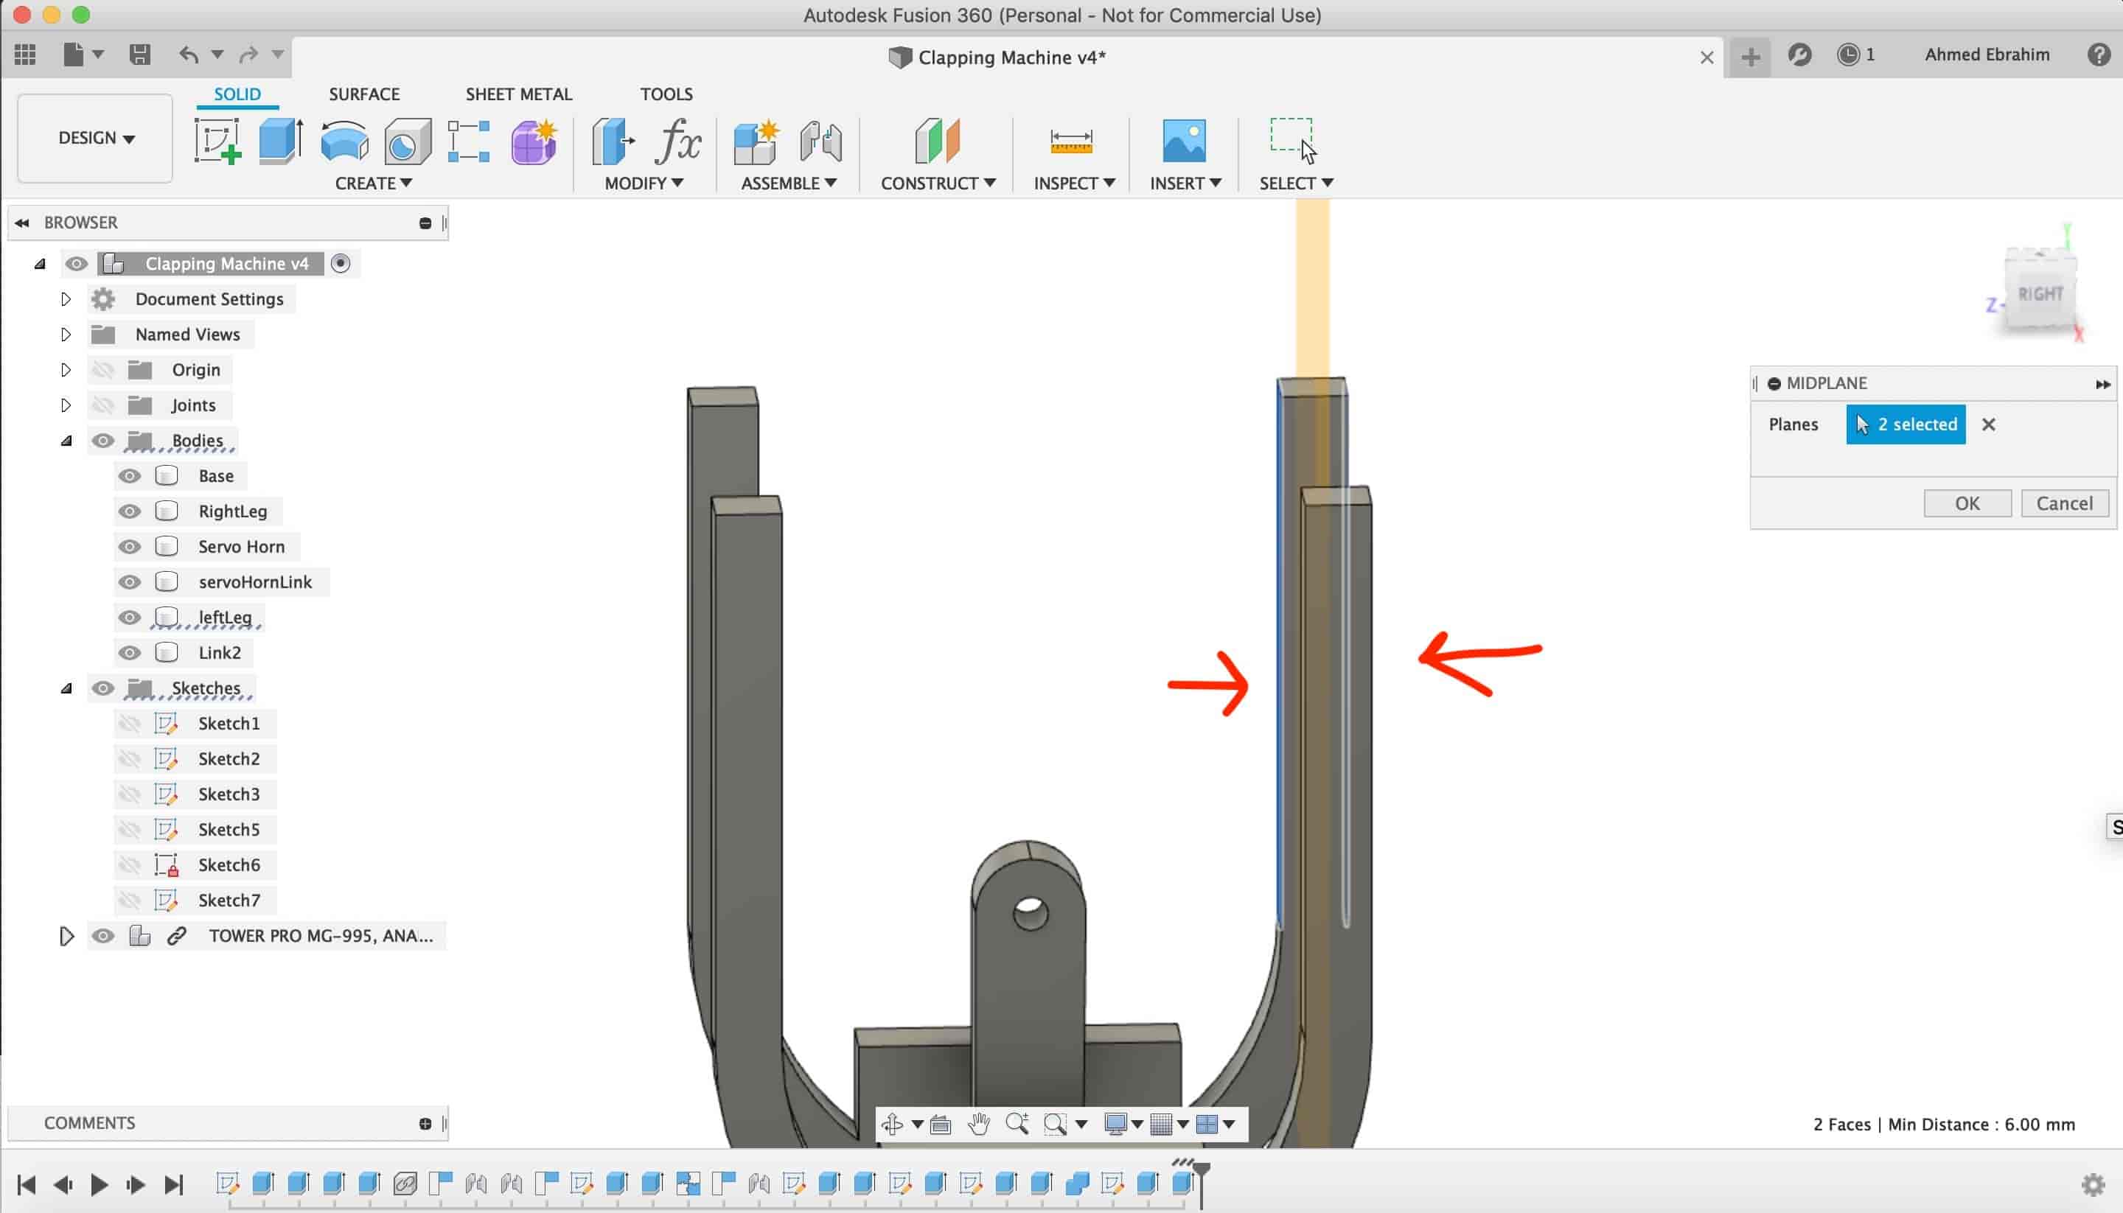2123x1213 pixels.
Task: Select the Measure tool
Action: pos(1070,141)
